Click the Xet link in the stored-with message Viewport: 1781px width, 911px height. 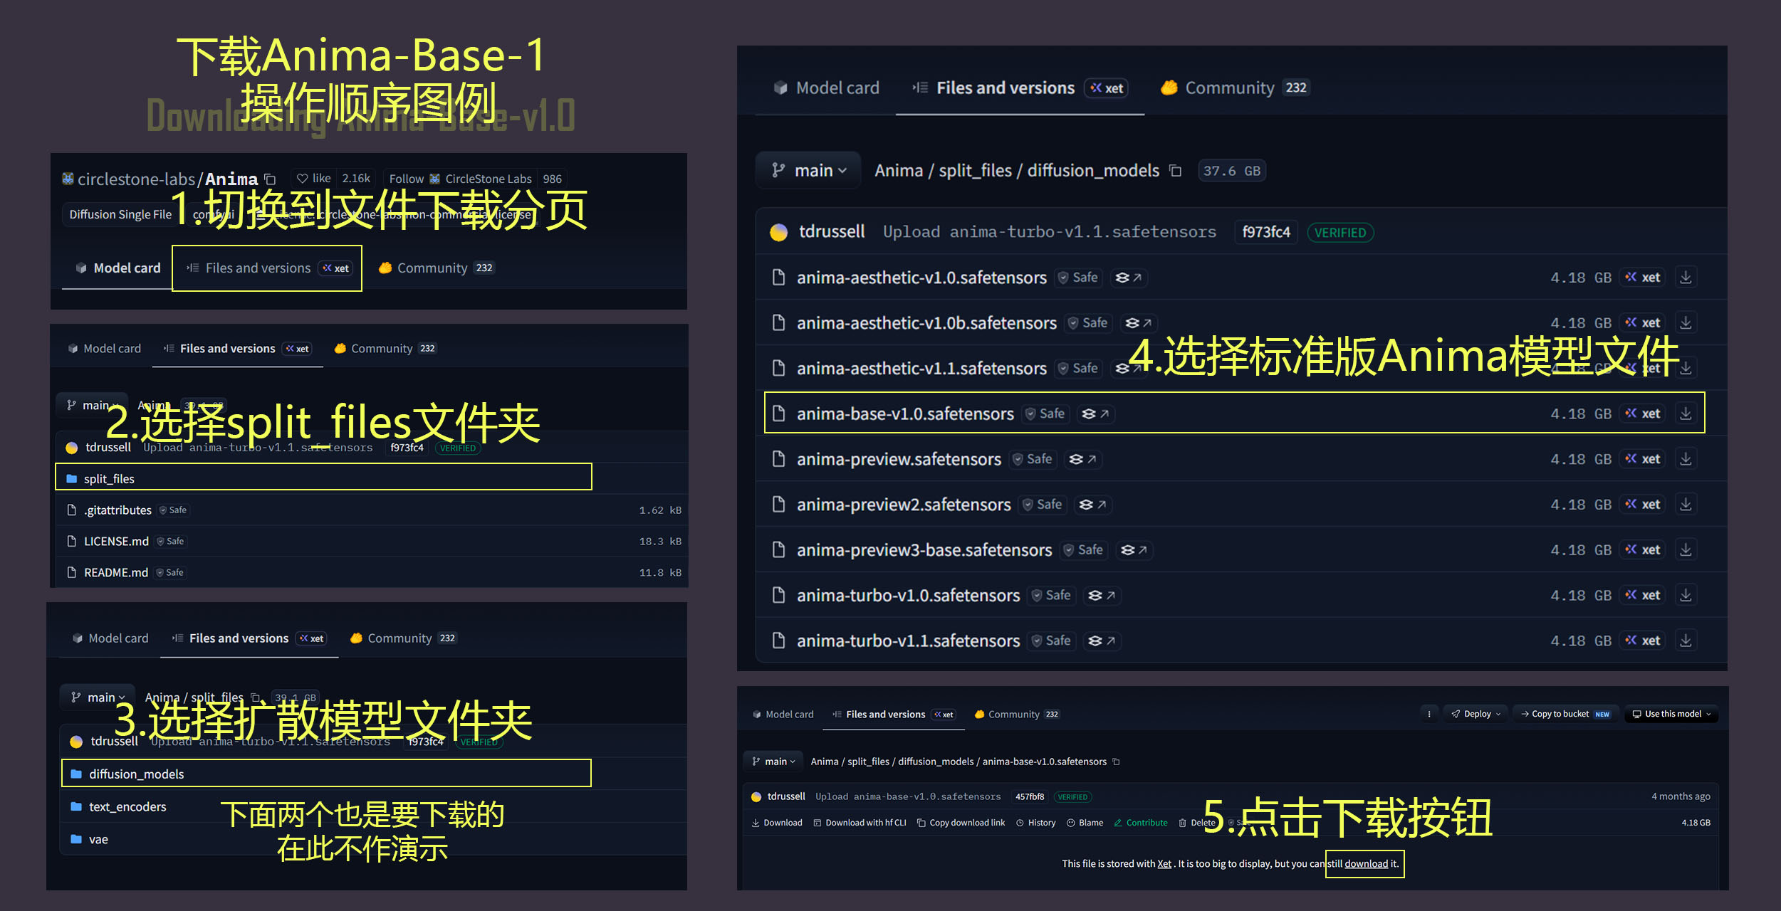[x=1164, y=864]
